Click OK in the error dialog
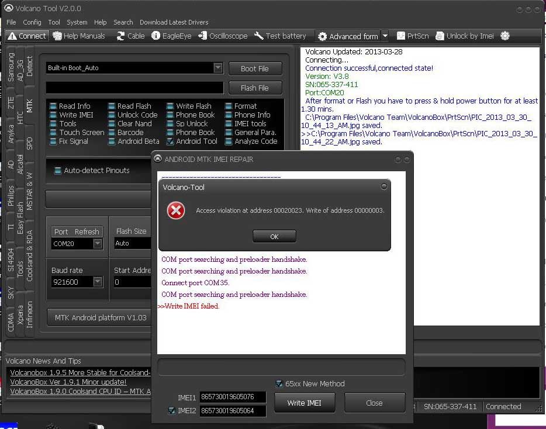The image size is (546, 429). [274, 237]
